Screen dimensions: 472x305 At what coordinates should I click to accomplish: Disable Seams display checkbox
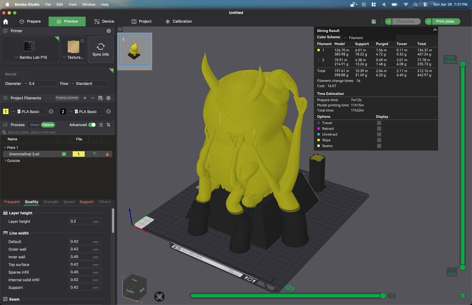pos(379,146)
